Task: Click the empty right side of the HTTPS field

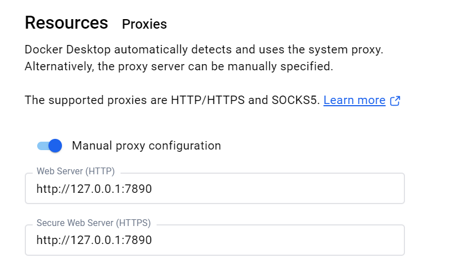Action: click(277, 240)
